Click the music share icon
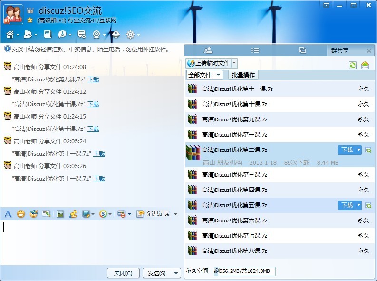 (73, 214)
